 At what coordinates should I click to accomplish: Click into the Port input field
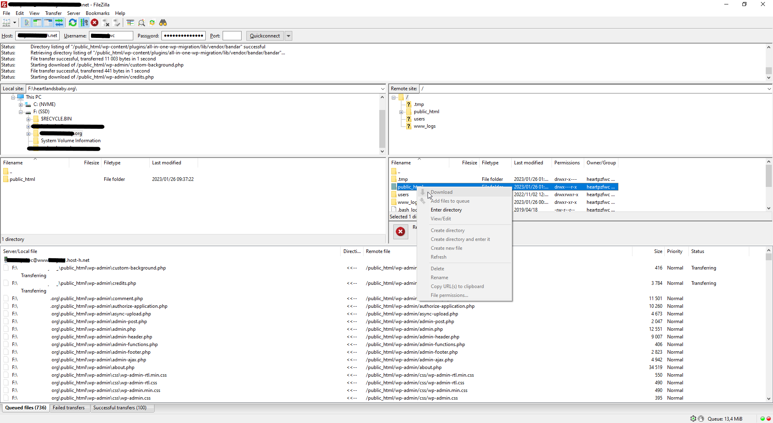(x=232, y=36)
